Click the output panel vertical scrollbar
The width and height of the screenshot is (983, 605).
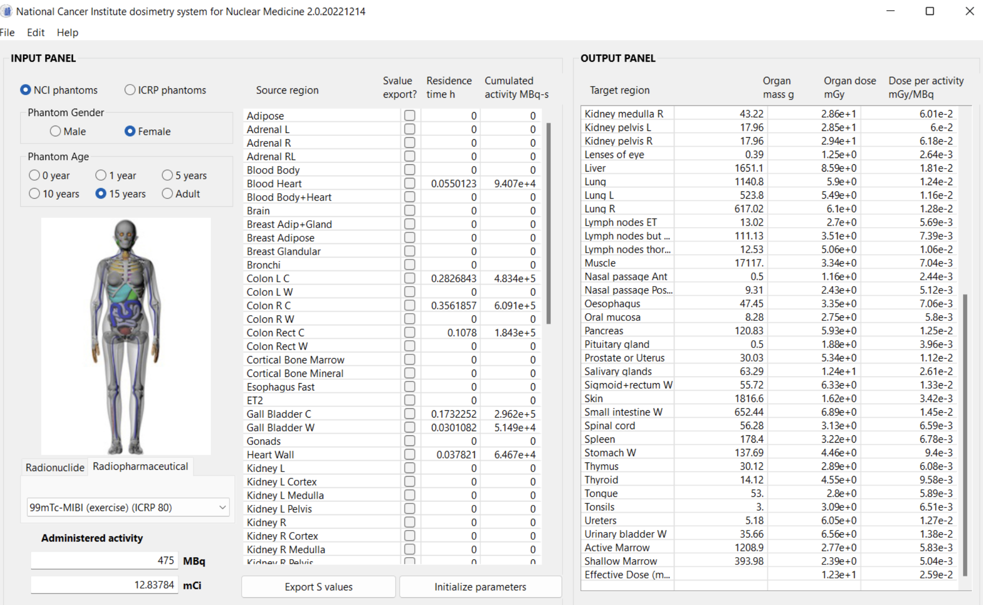coord(965,435)
